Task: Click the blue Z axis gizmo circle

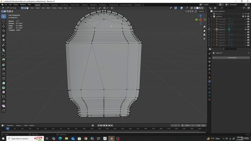Action: [x=200, y=16]
